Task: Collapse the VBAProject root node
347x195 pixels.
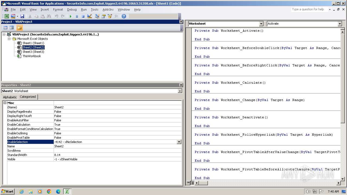Action: click(4, 34)
